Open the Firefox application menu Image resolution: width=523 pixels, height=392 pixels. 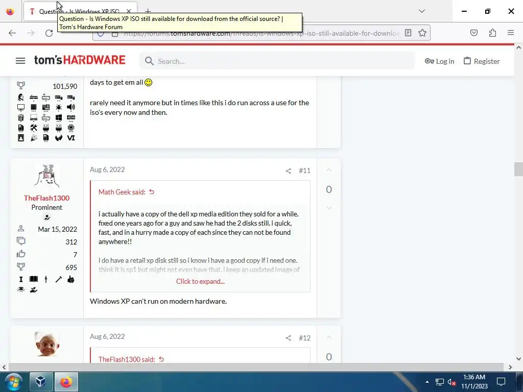click(x=511, y=33)
